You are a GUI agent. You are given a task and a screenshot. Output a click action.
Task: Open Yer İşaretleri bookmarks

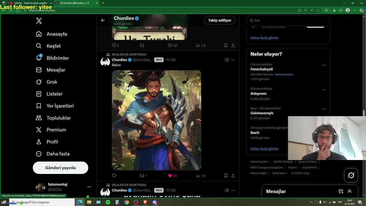point(55,106)
